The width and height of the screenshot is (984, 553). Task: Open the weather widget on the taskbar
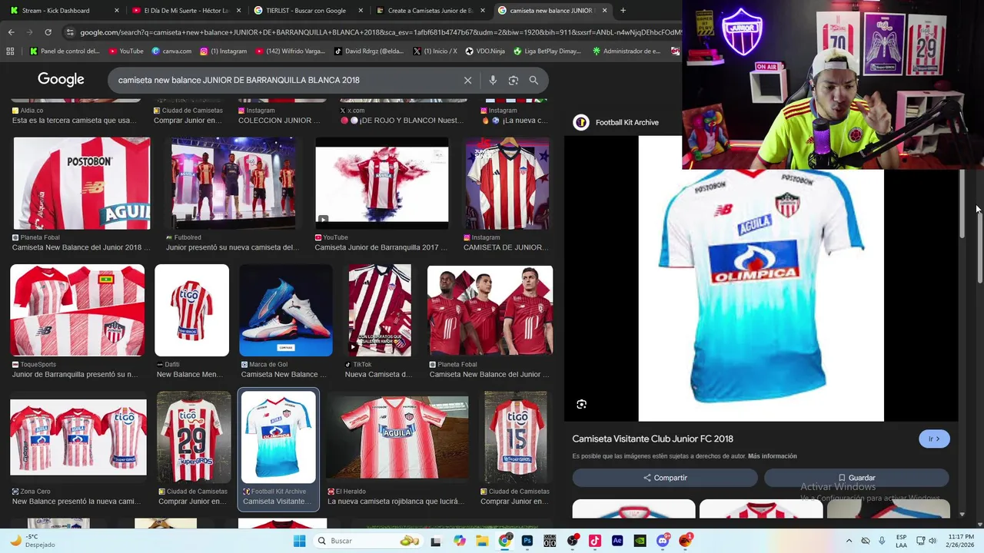[x=31, y=541]
